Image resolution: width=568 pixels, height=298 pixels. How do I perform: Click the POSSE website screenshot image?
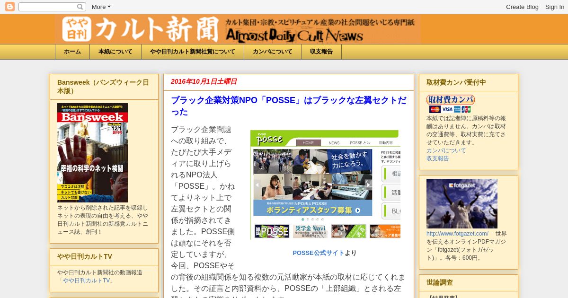coord(325,184)
